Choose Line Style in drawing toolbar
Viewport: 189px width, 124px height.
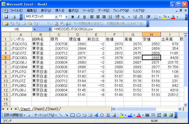(147, 115)
